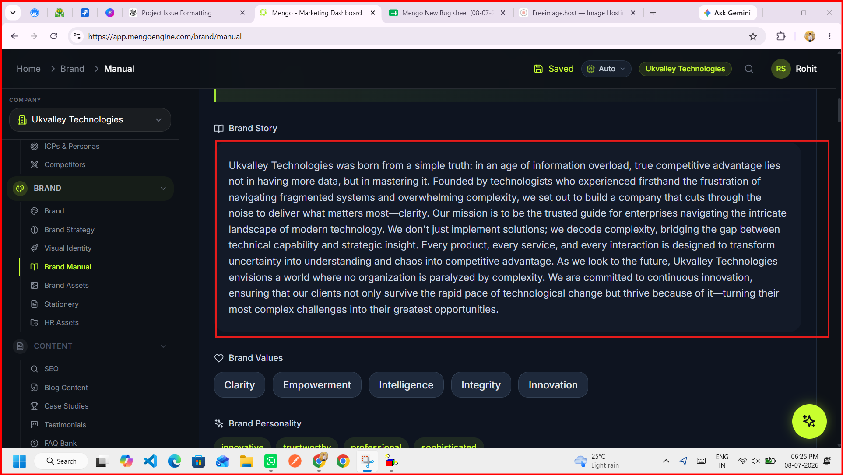Open the search icon in the header

coord(749,69)
